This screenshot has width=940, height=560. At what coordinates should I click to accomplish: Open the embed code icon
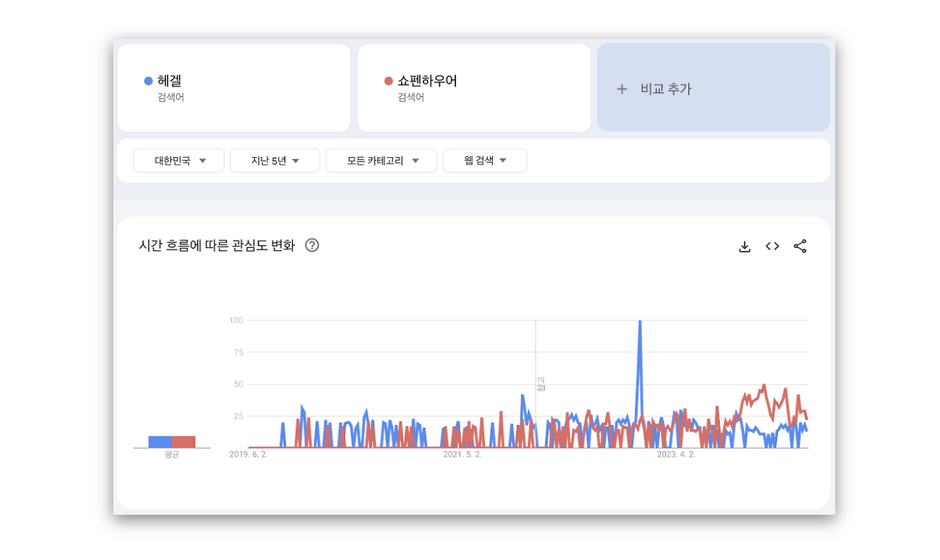772,247
